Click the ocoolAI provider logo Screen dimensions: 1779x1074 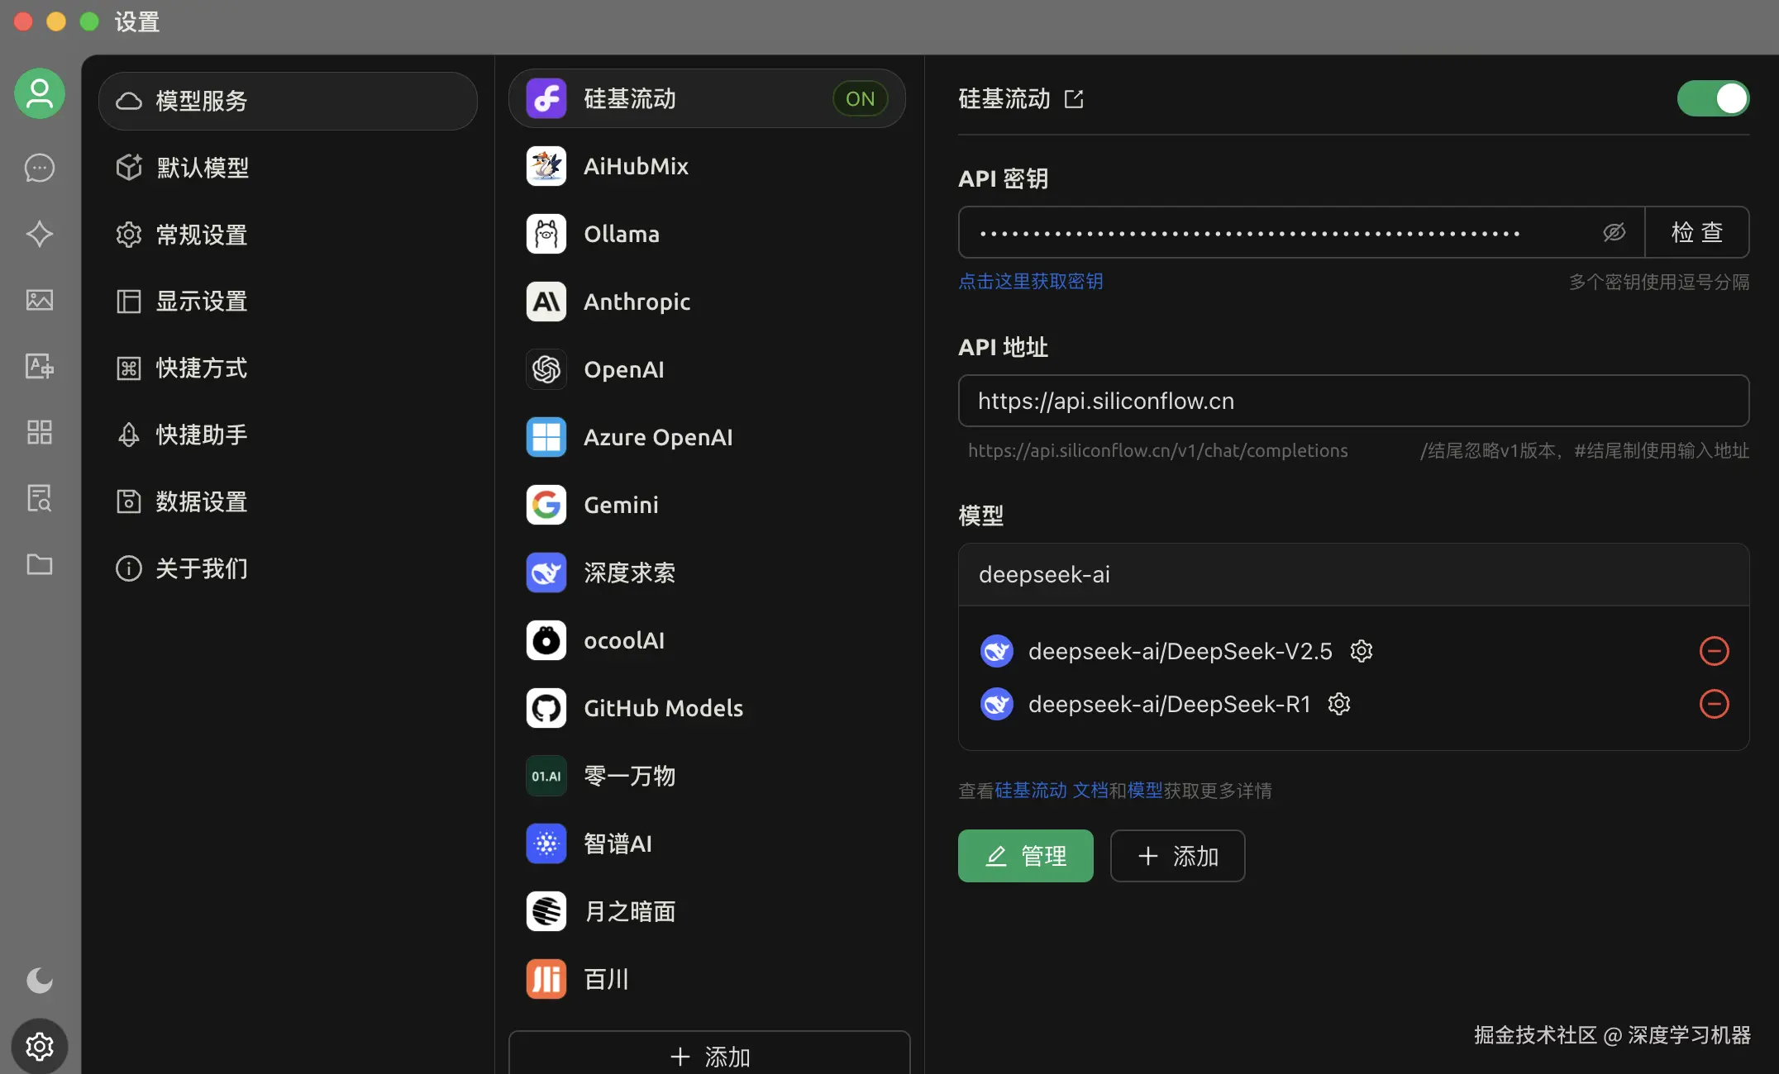(546, 640)
